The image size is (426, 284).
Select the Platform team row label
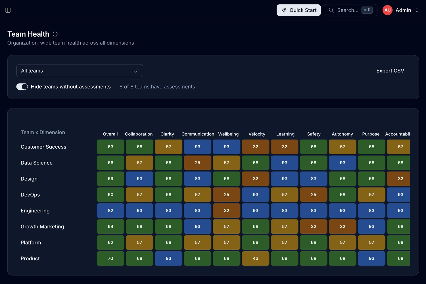click(31, 243)
